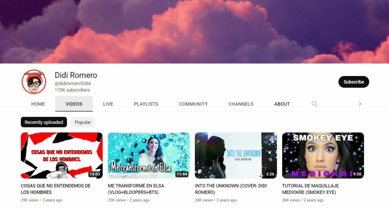
Task: Sort videos by Popular chip
Action: [x=82, y=122]
